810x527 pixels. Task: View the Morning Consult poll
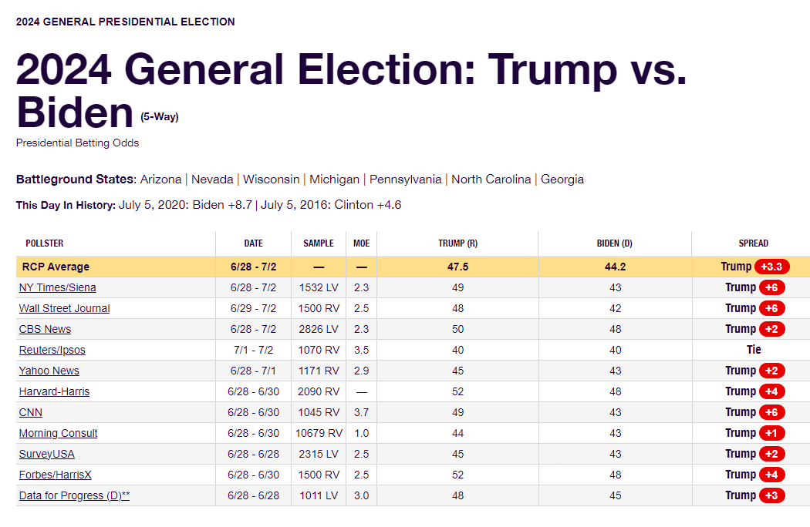click(58, 433)
